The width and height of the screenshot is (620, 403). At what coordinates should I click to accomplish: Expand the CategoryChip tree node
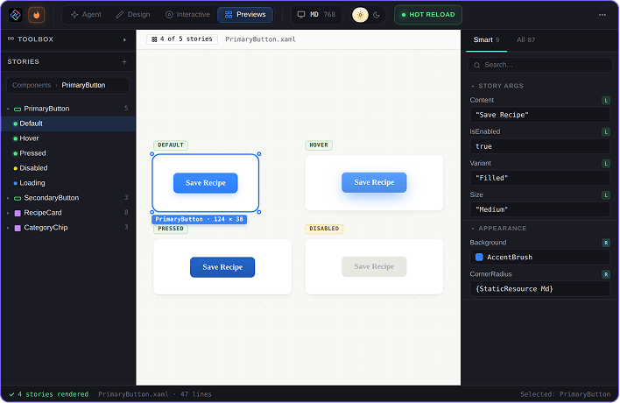pos(8,228)
